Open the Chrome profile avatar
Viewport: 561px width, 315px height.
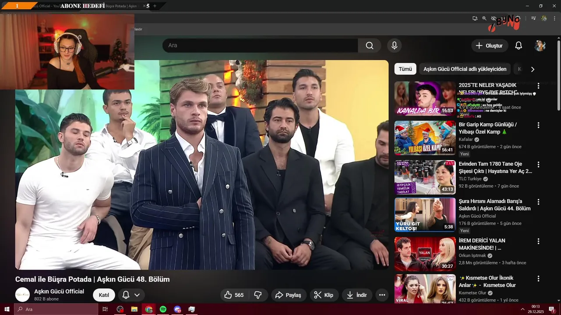point(544,18)
